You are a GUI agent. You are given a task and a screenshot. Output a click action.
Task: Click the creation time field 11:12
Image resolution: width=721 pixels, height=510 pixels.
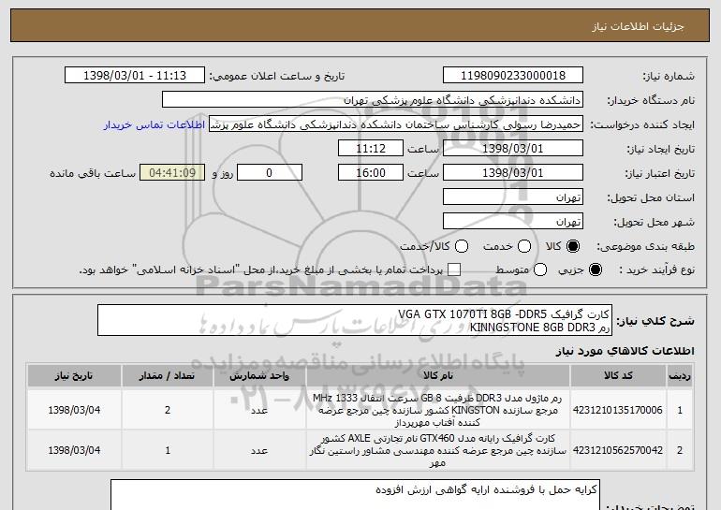click(371, 149)
